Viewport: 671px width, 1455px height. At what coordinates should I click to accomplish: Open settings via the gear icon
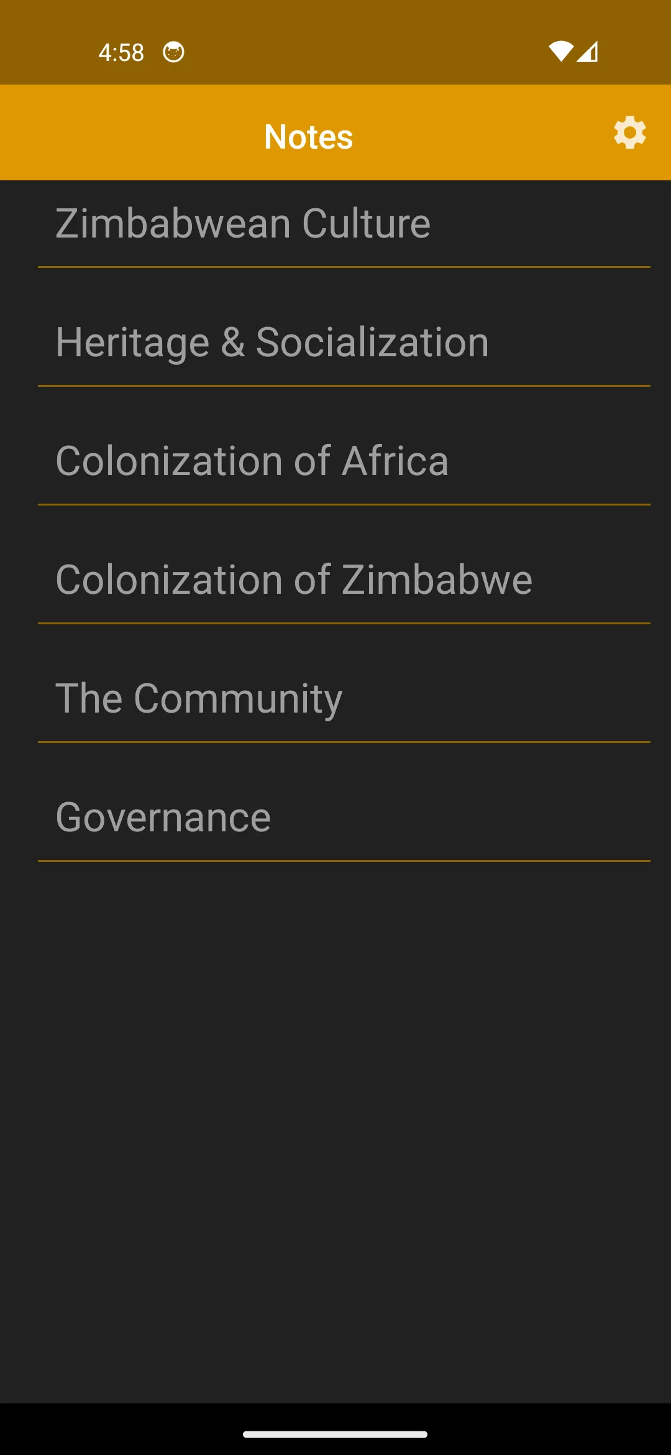[x=630, y=132]
